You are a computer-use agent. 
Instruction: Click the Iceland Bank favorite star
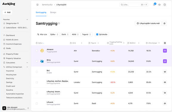(4, 28)
